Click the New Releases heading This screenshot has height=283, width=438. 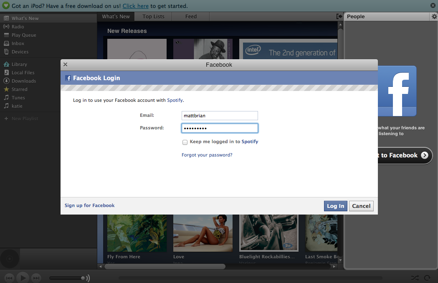127,31
